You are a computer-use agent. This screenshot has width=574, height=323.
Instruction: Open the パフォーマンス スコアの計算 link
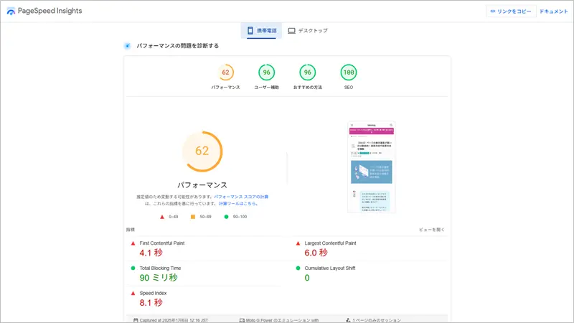click(241, 196)
